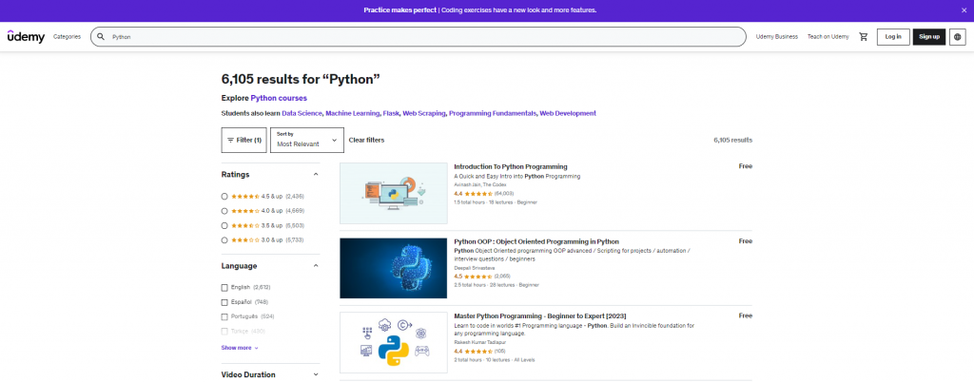The height and width of the screenshot is (382, 974).
Task: Click the Clear filters link
Action: [x=366, y=140]
